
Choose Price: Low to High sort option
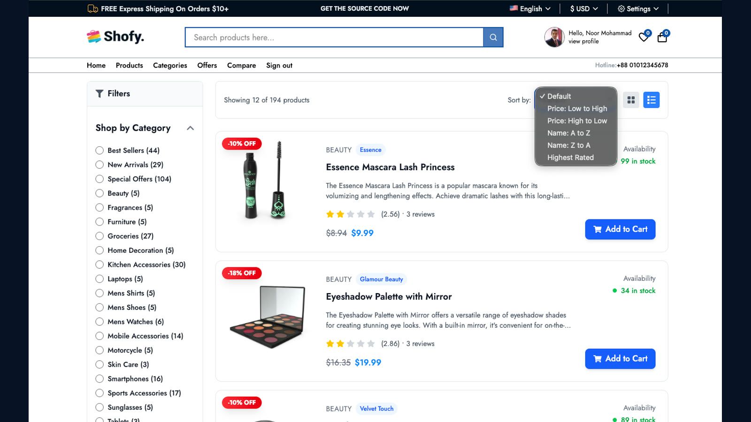(576, 108)
